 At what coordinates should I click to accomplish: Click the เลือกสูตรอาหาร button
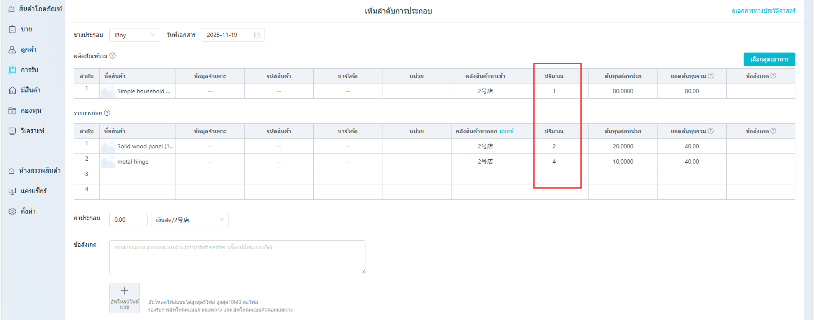(769, 59)
